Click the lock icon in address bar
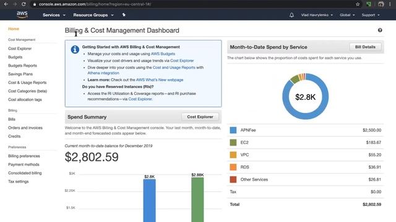The height and width of the screenshot is (222, 396). (x=35, y=4)
